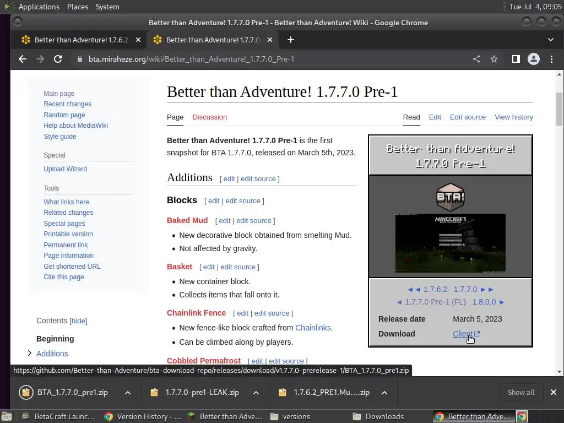Open Help about MediaWiki

pos(75,126)
